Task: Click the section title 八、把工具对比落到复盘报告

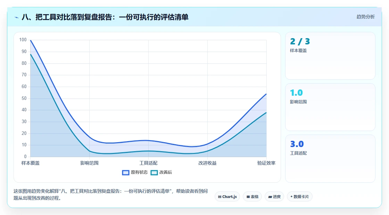Action: [x=105, y=17]
